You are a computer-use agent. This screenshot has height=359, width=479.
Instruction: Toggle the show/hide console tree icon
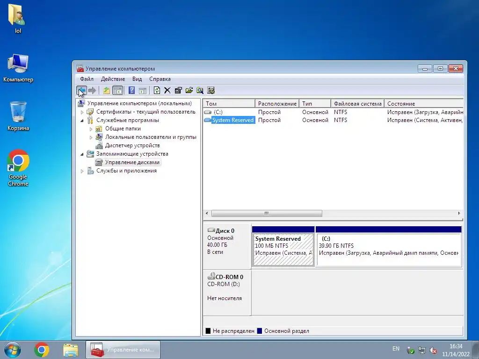117,90
